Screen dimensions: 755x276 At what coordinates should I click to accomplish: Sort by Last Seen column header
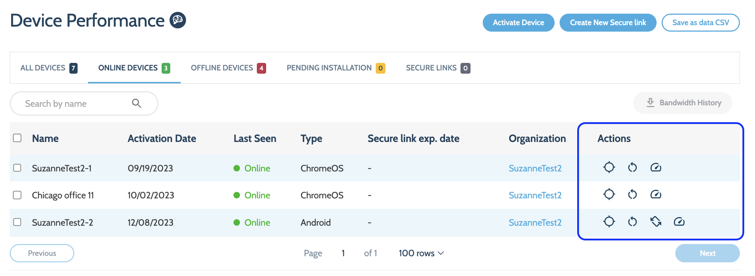(x=255, y=138)
